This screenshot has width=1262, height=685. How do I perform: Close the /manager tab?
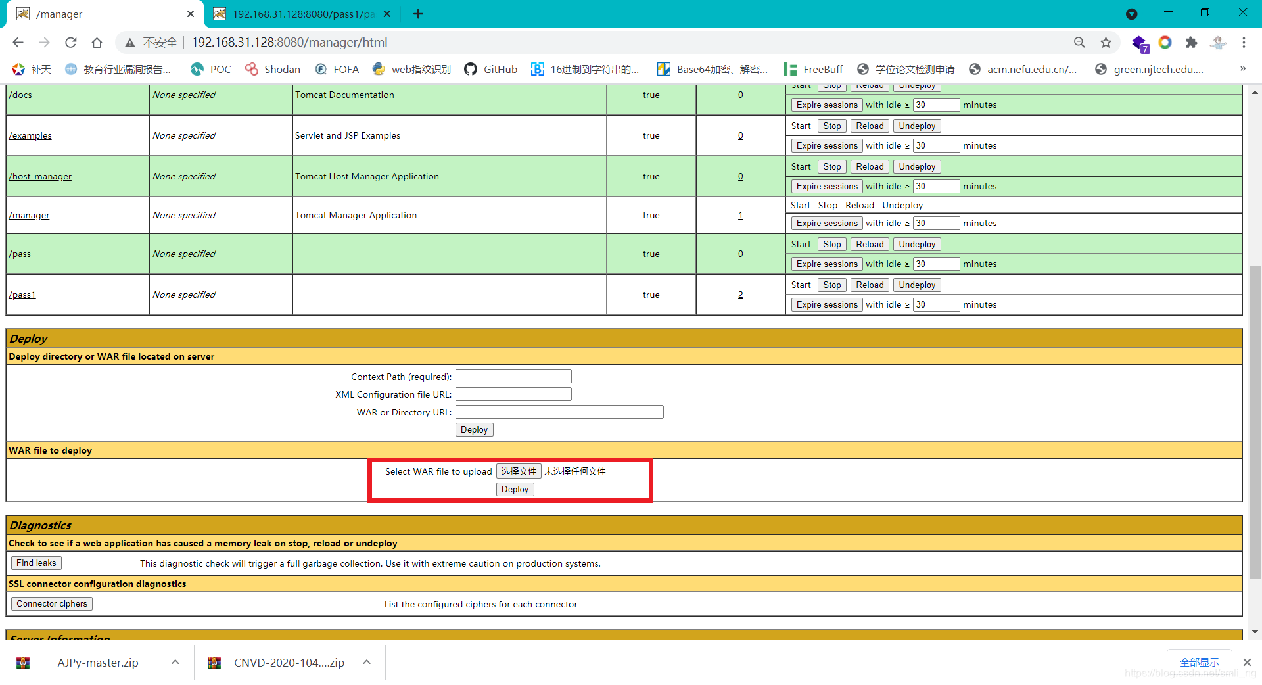(x=191, y=14)
